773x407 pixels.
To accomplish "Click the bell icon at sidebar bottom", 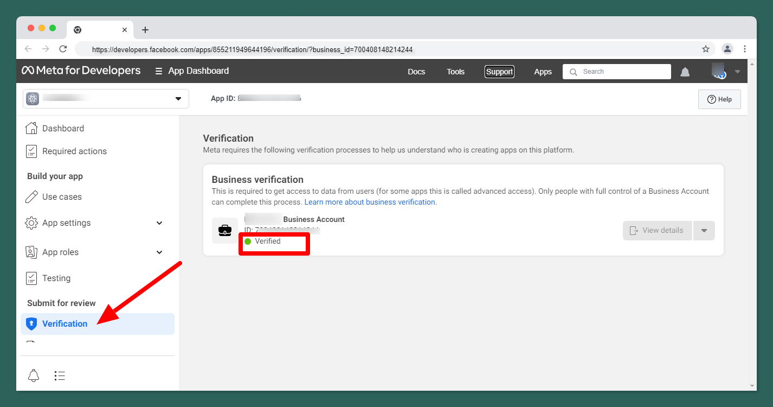I will (34, 376).
